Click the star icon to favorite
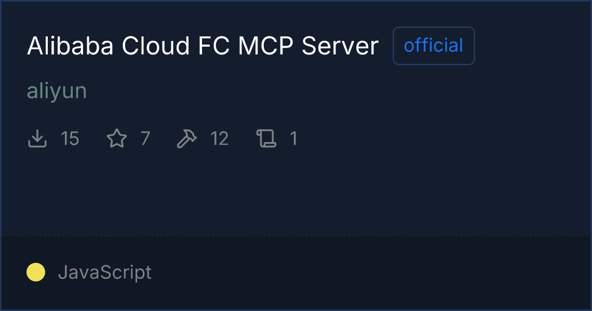The height and width of the screenshot is (311, 592). coord(116,139)
